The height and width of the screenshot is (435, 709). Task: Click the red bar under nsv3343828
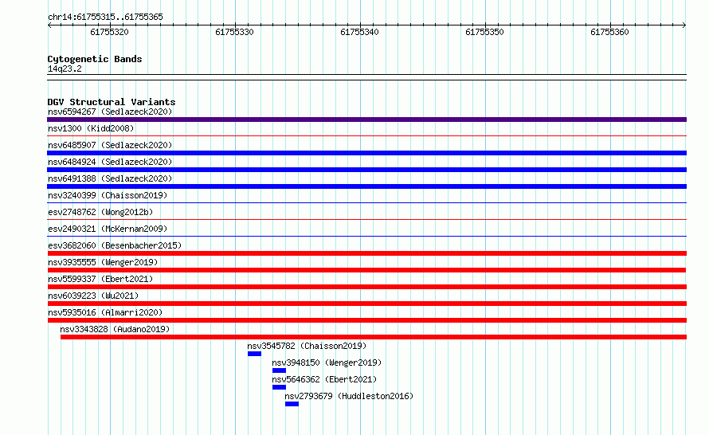click(x=374, y=337)
